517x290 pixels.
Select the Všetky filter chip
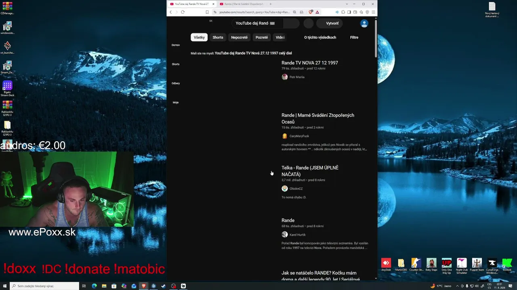(199, 37)
